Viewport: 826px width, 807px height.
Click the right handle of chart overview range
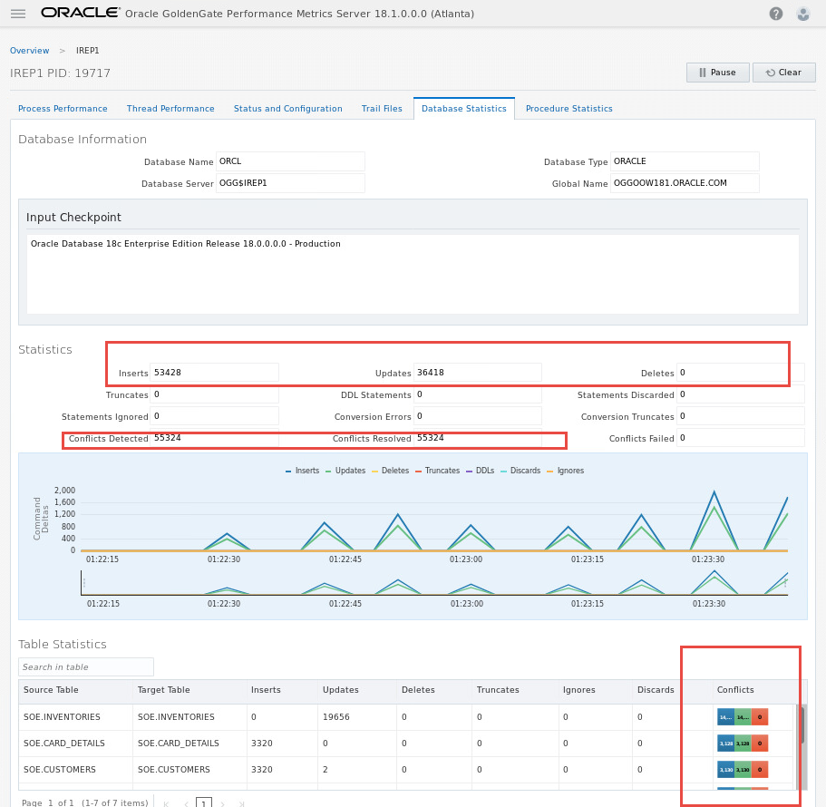click(785, 583)
